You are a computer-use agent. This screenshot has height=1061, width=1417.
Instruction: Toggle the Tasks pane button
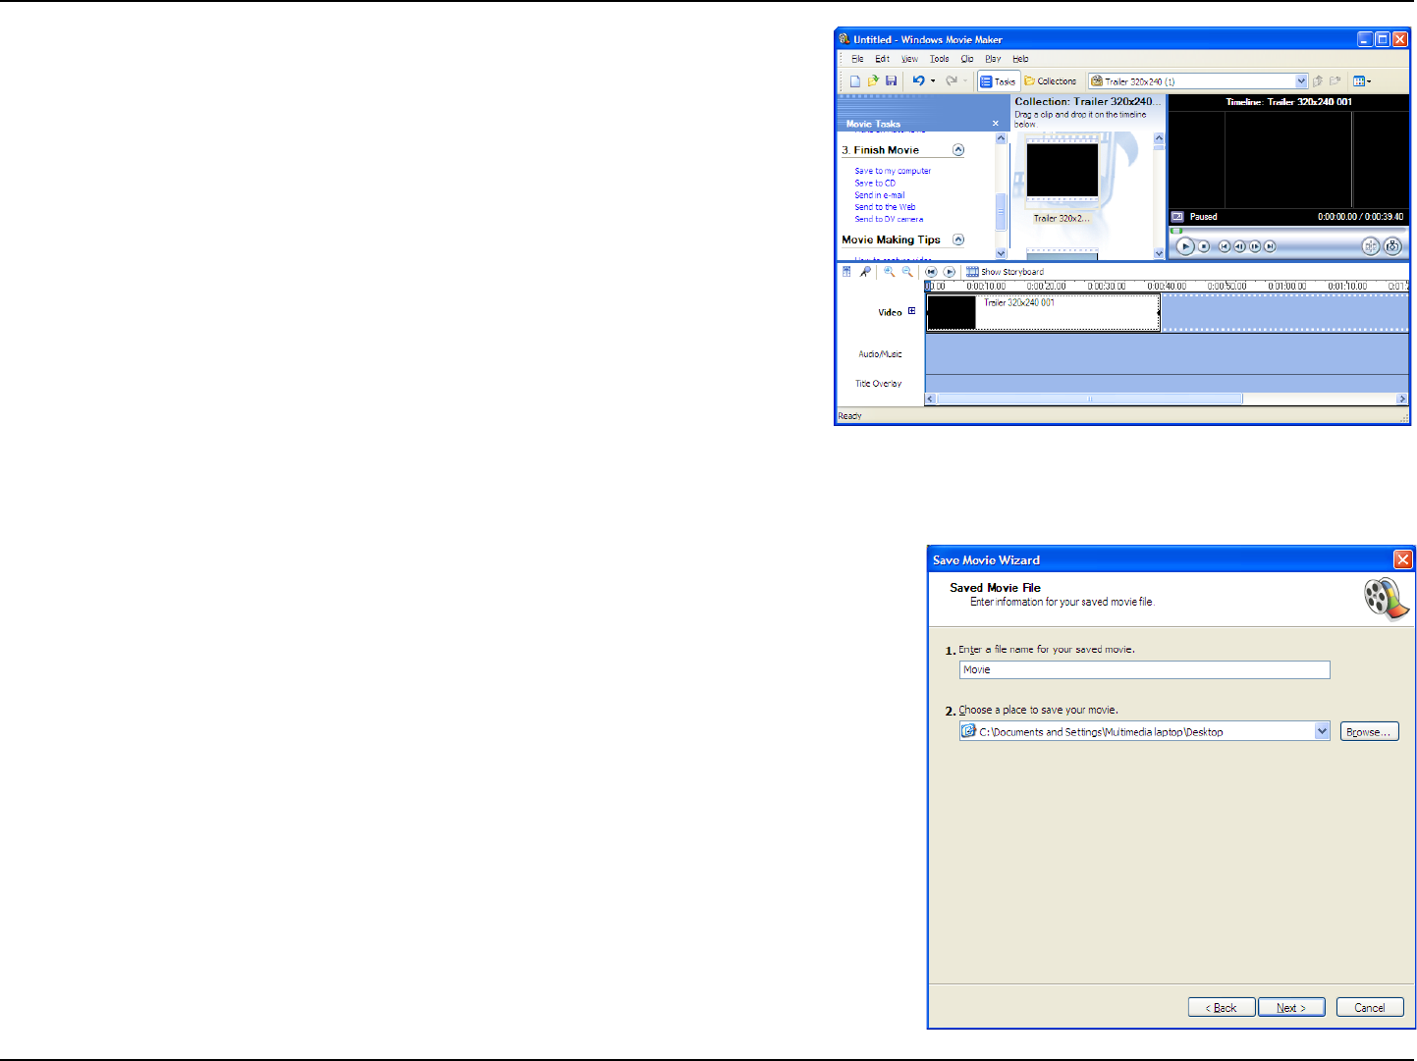[998, 81]
